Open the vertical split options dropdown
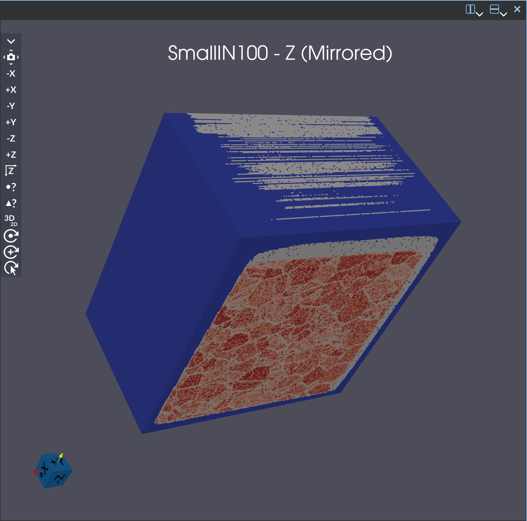 pos(504,14)
